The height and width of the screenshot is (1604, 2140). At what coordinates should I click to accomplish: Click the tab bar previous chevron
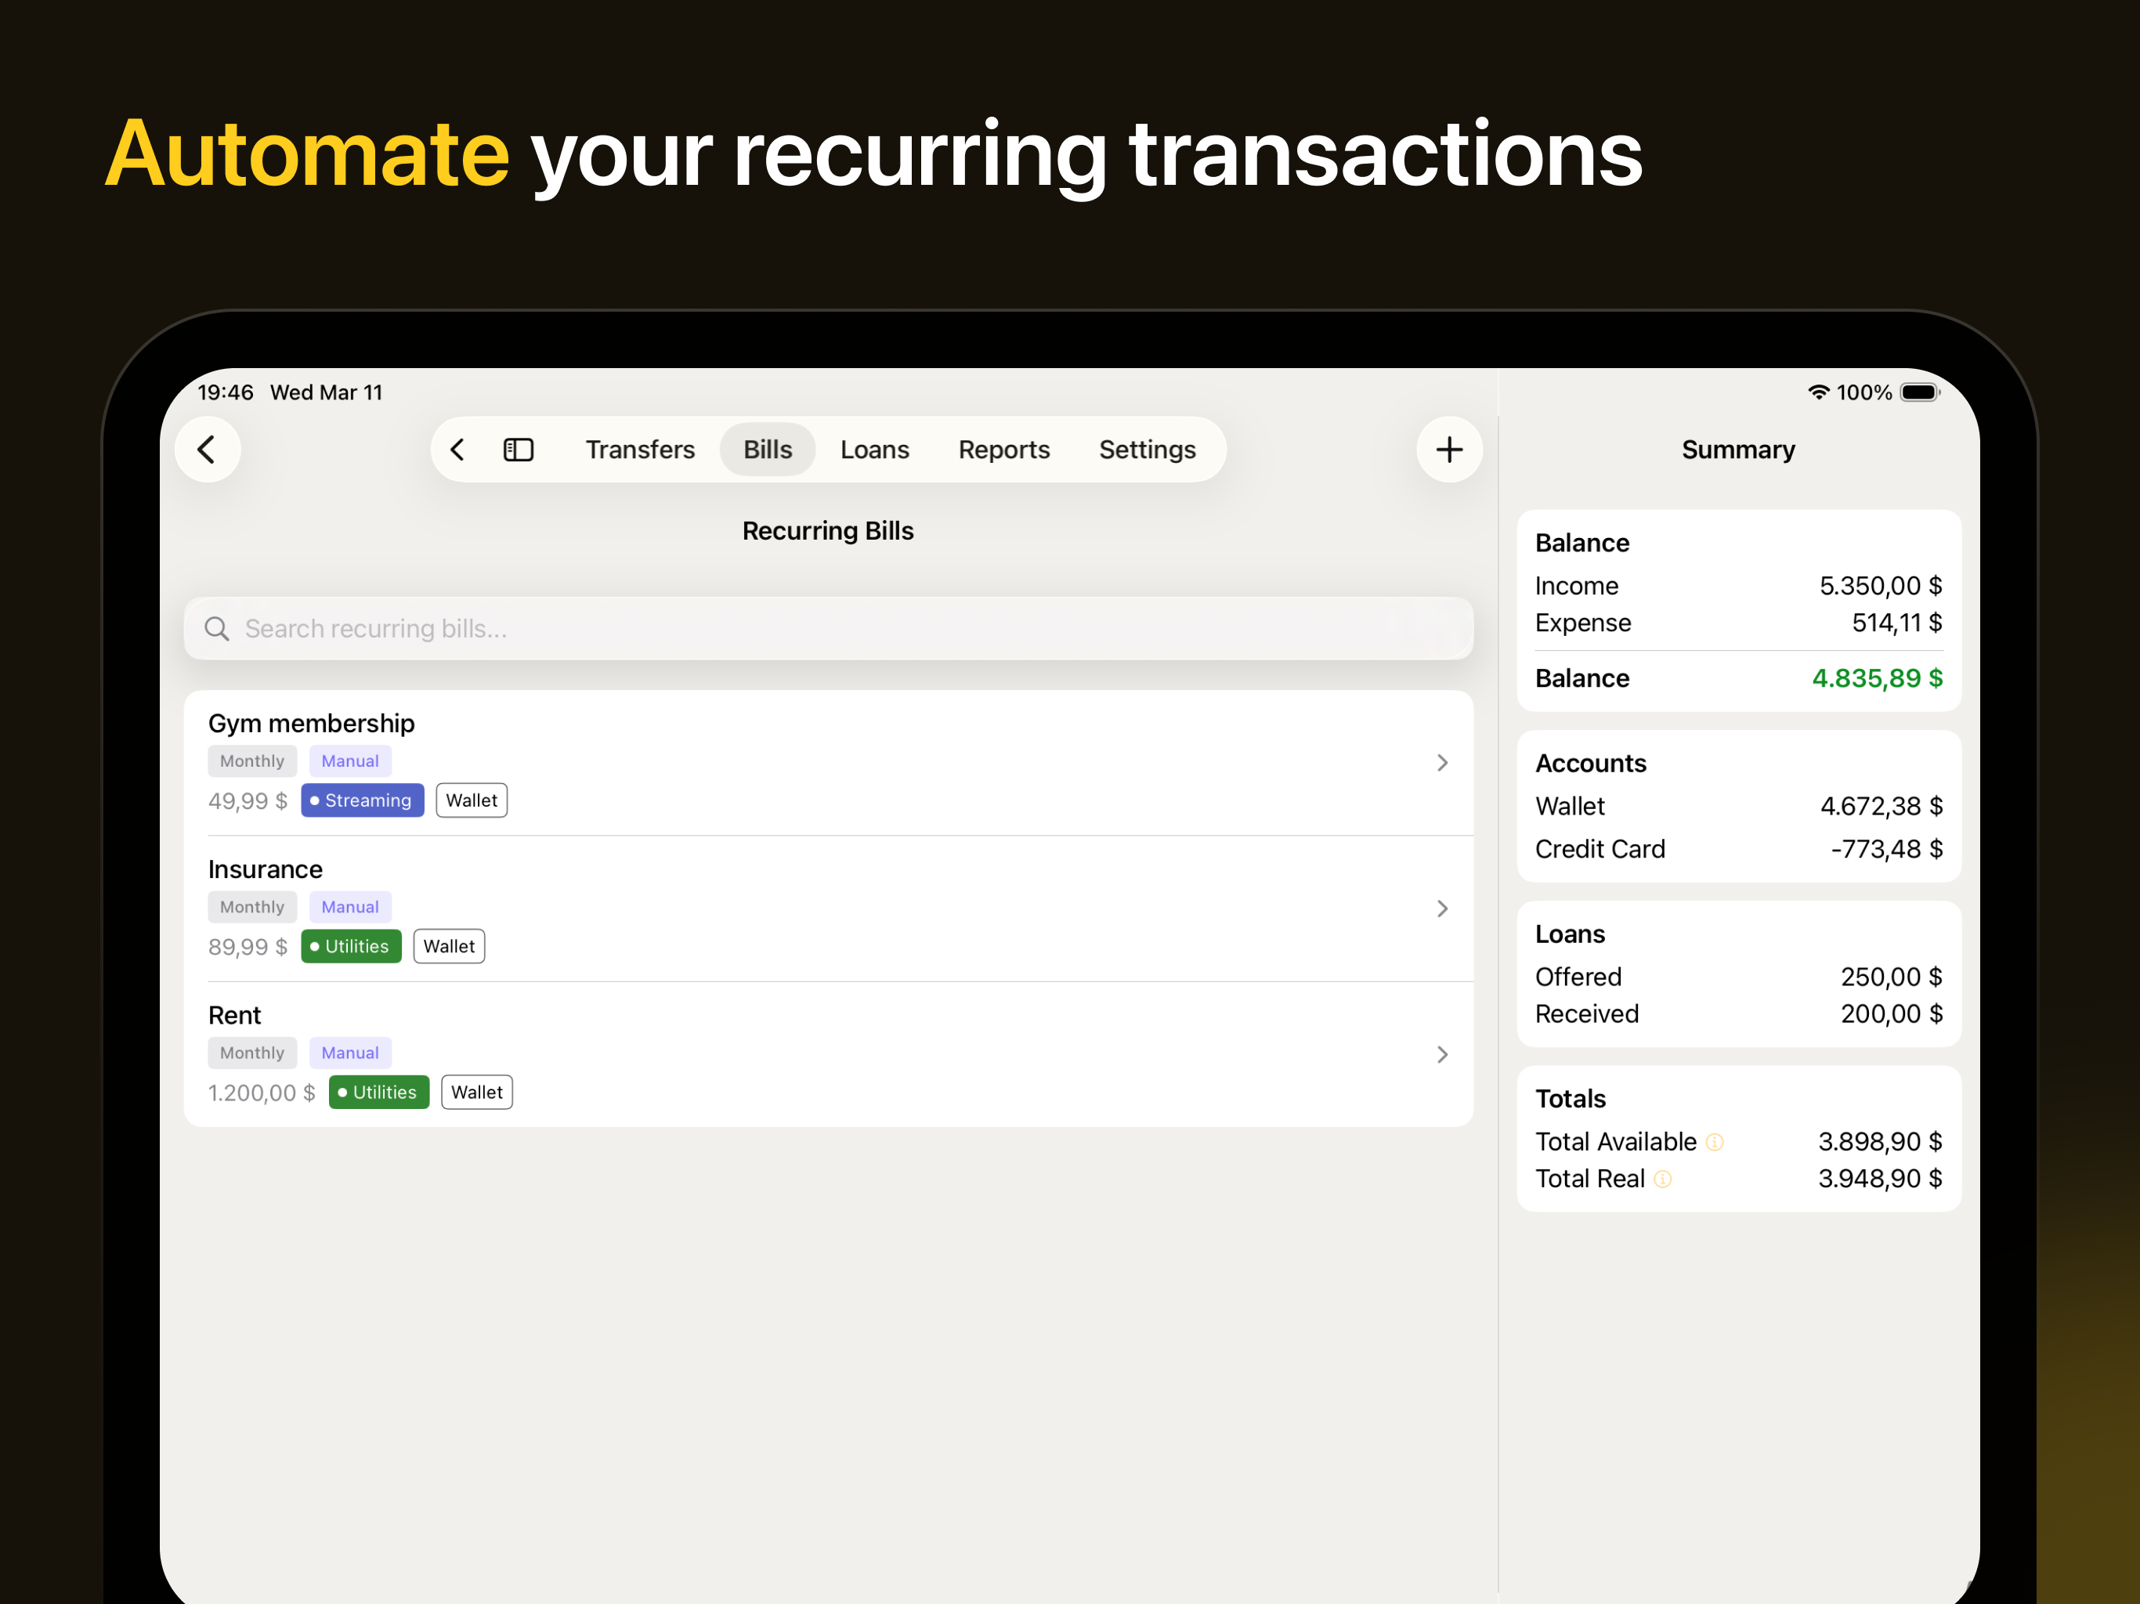click(x=457, y=450)
